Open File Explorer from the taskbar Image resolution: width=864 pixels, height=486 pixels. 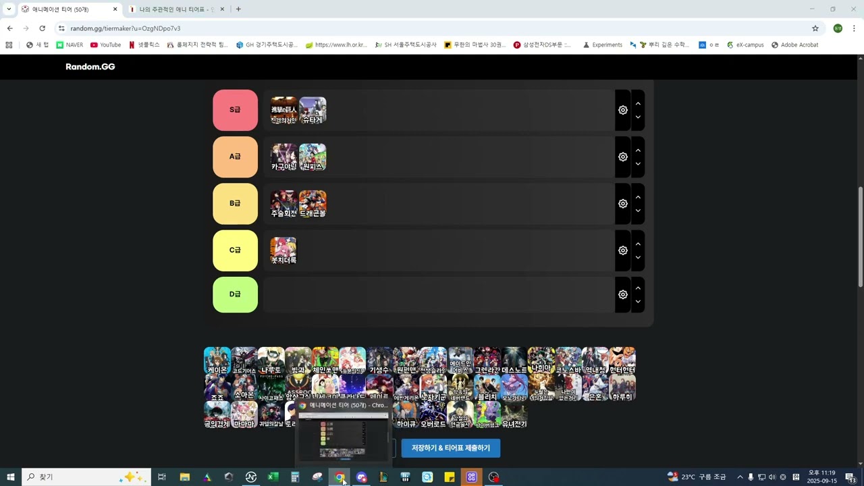pos(184,477)
